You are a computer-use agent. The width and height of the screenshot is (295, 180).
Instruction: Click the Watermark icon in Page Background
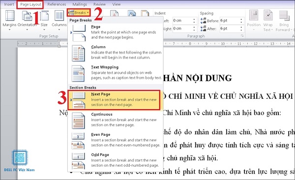click(x=114, y=14)
